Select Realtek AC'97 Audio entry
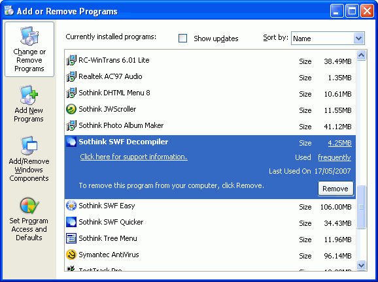Viewport: 378px width, 282px height. tap(210, 76)
